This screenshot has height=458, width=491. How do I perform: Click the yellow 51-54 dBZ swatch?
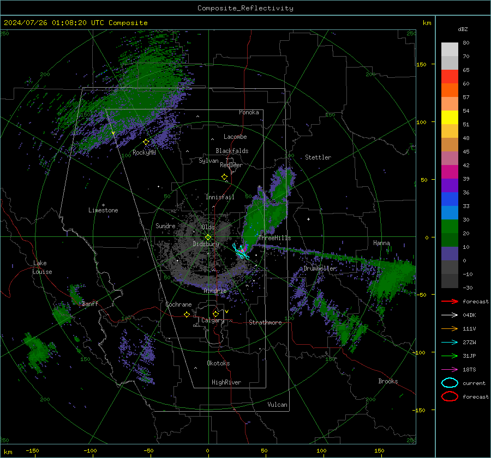click(x=450, y=118)
